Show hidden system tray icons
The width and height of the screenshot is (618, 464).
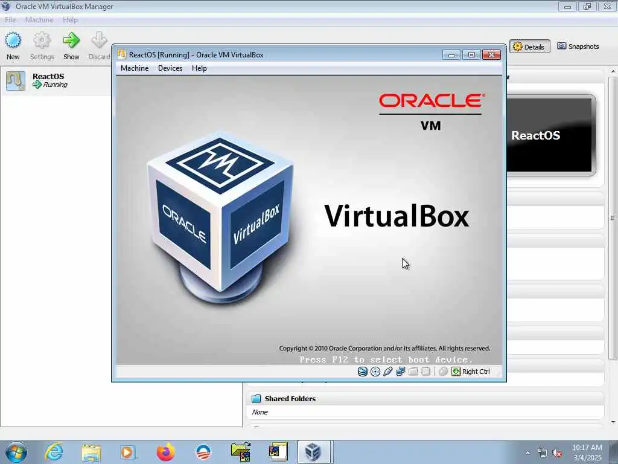(x=527, y=453)
